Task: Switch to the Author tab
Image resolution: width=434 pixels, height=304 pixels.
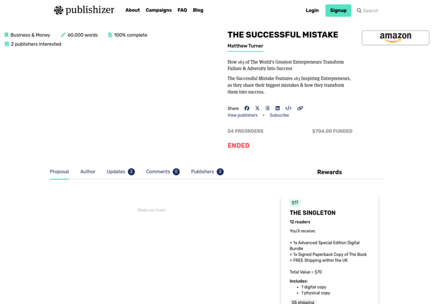Action: tap(88, 171)
